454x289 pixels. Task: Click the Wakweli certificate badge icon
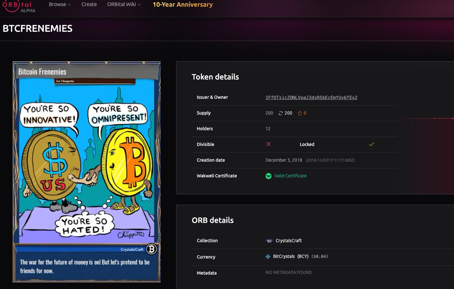[x=268, y=176]
